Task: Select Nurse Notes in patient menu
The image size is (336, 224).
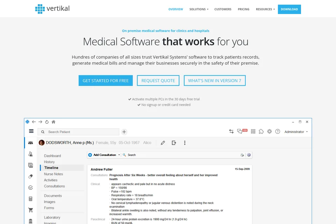Action: (53, 174)
